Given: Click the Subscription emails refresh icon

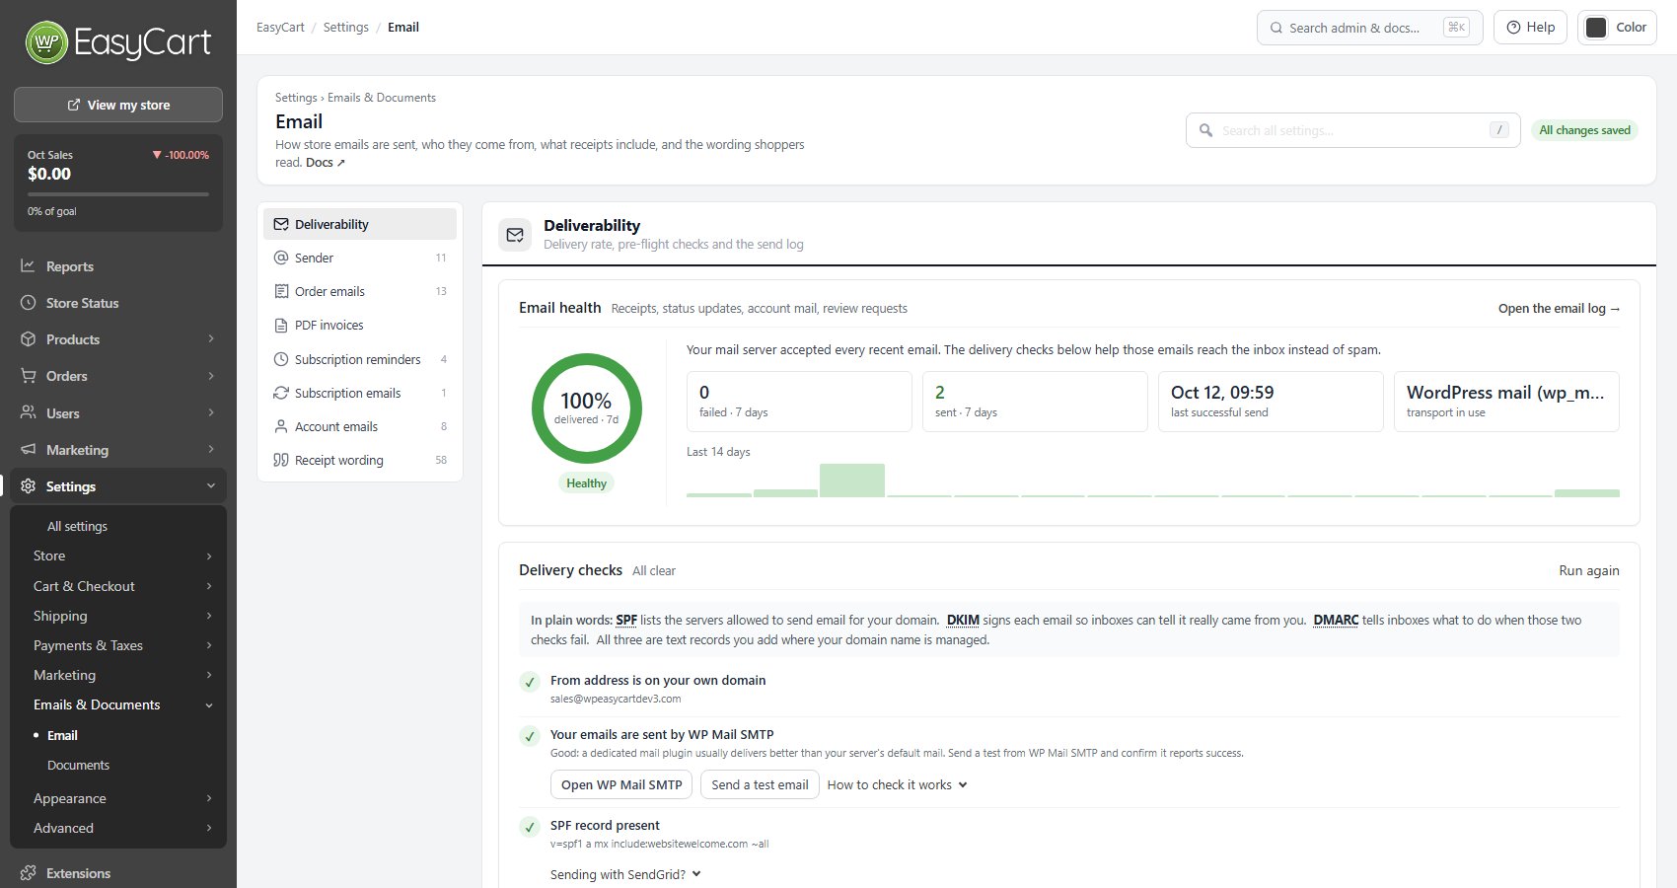Looking at the screenshot, I should click(x=281, y=393).
